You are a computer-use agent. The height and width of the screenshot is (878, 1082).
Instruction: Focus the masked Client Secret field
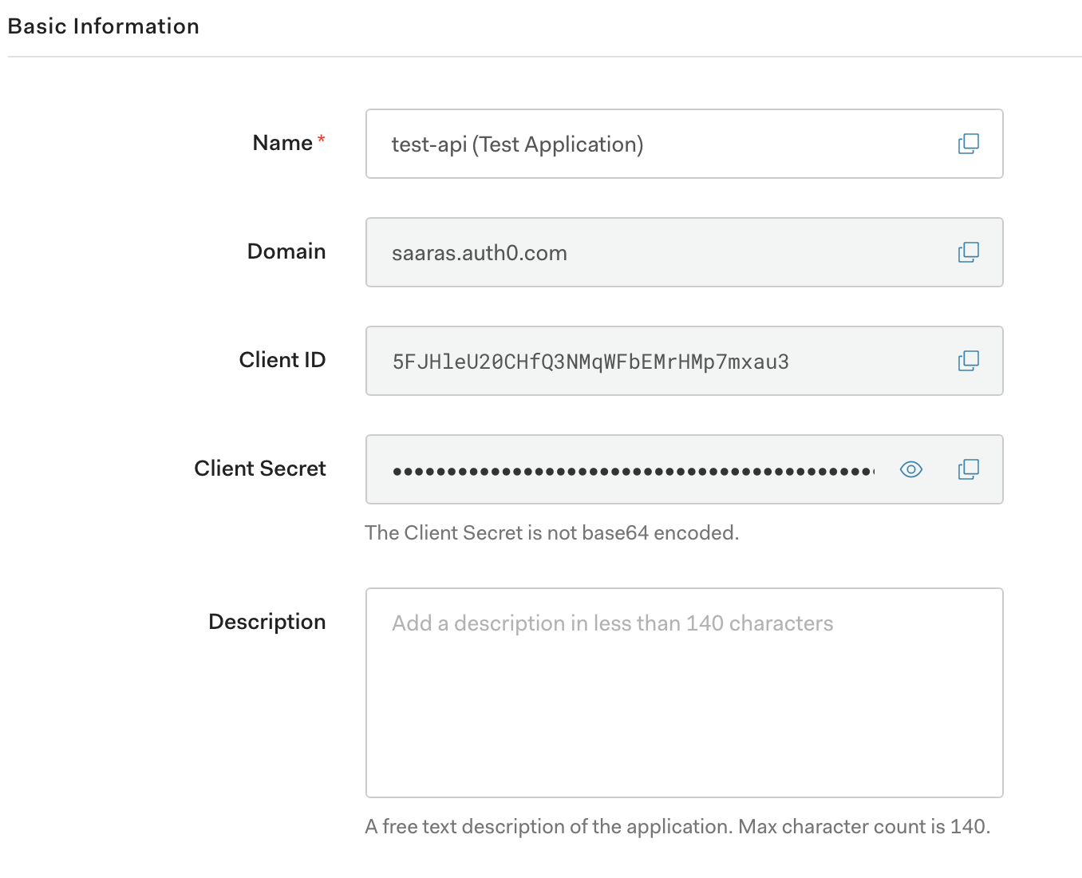pos(630,470)
